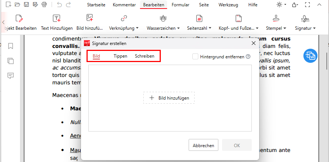Enter fullscreen mode icon
Image resolution: width=329 pixels, height=162 pixels.
point(307,4)
